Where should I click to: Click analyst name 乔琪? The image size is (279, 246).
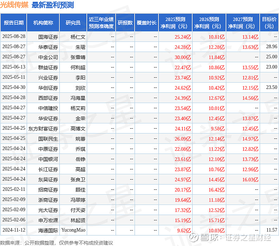pos(80,149)
